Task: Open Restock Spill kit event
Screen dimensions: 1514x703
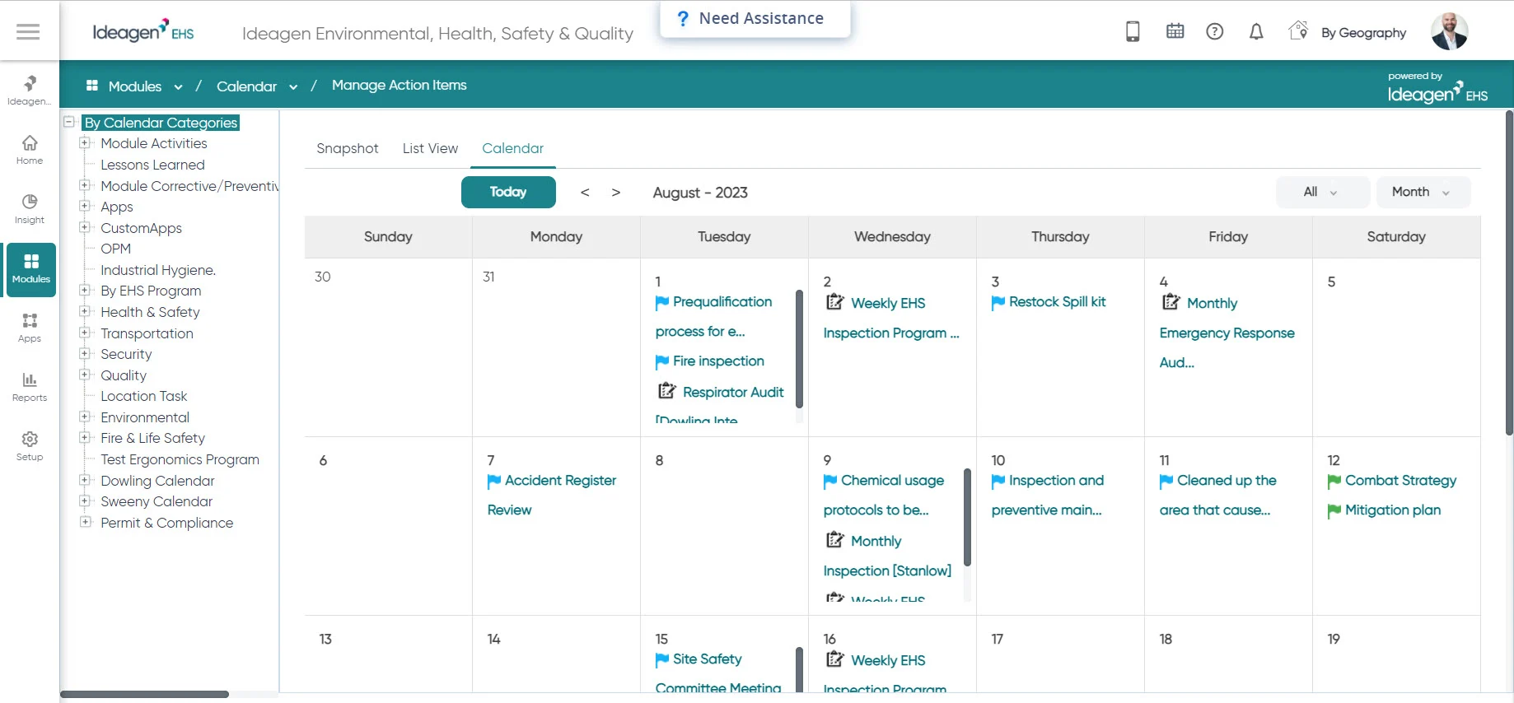Action: (x=1057, y=302)
